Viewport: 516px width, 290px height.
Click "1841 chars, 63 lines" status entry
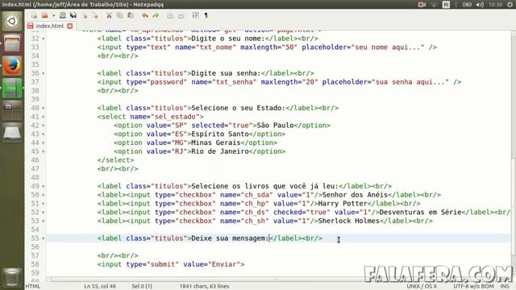click(x=204, y=286)
